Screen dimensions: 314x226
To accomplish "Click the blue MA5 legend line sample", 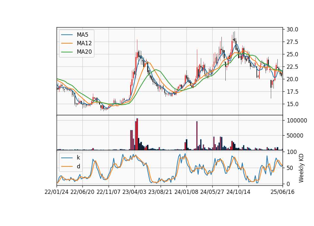I will 67,35.
